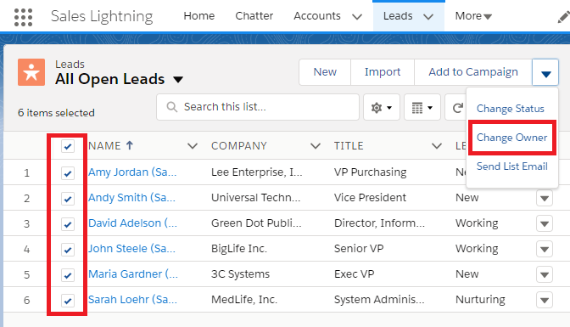The image size is (570, 327).
Task: Open the John Steele lead record
Action: tap(131, 248)
